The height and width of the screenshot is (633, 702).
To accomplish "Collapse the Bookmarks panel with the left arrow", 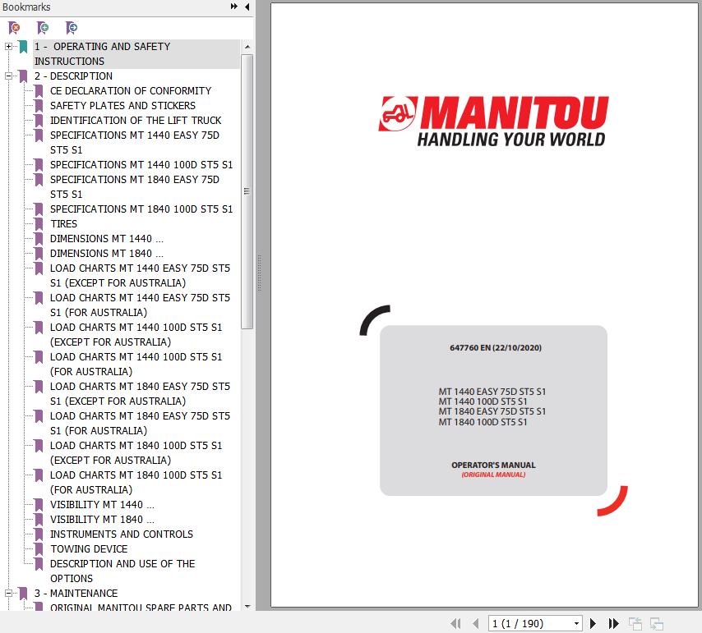I will coord(247,7).
